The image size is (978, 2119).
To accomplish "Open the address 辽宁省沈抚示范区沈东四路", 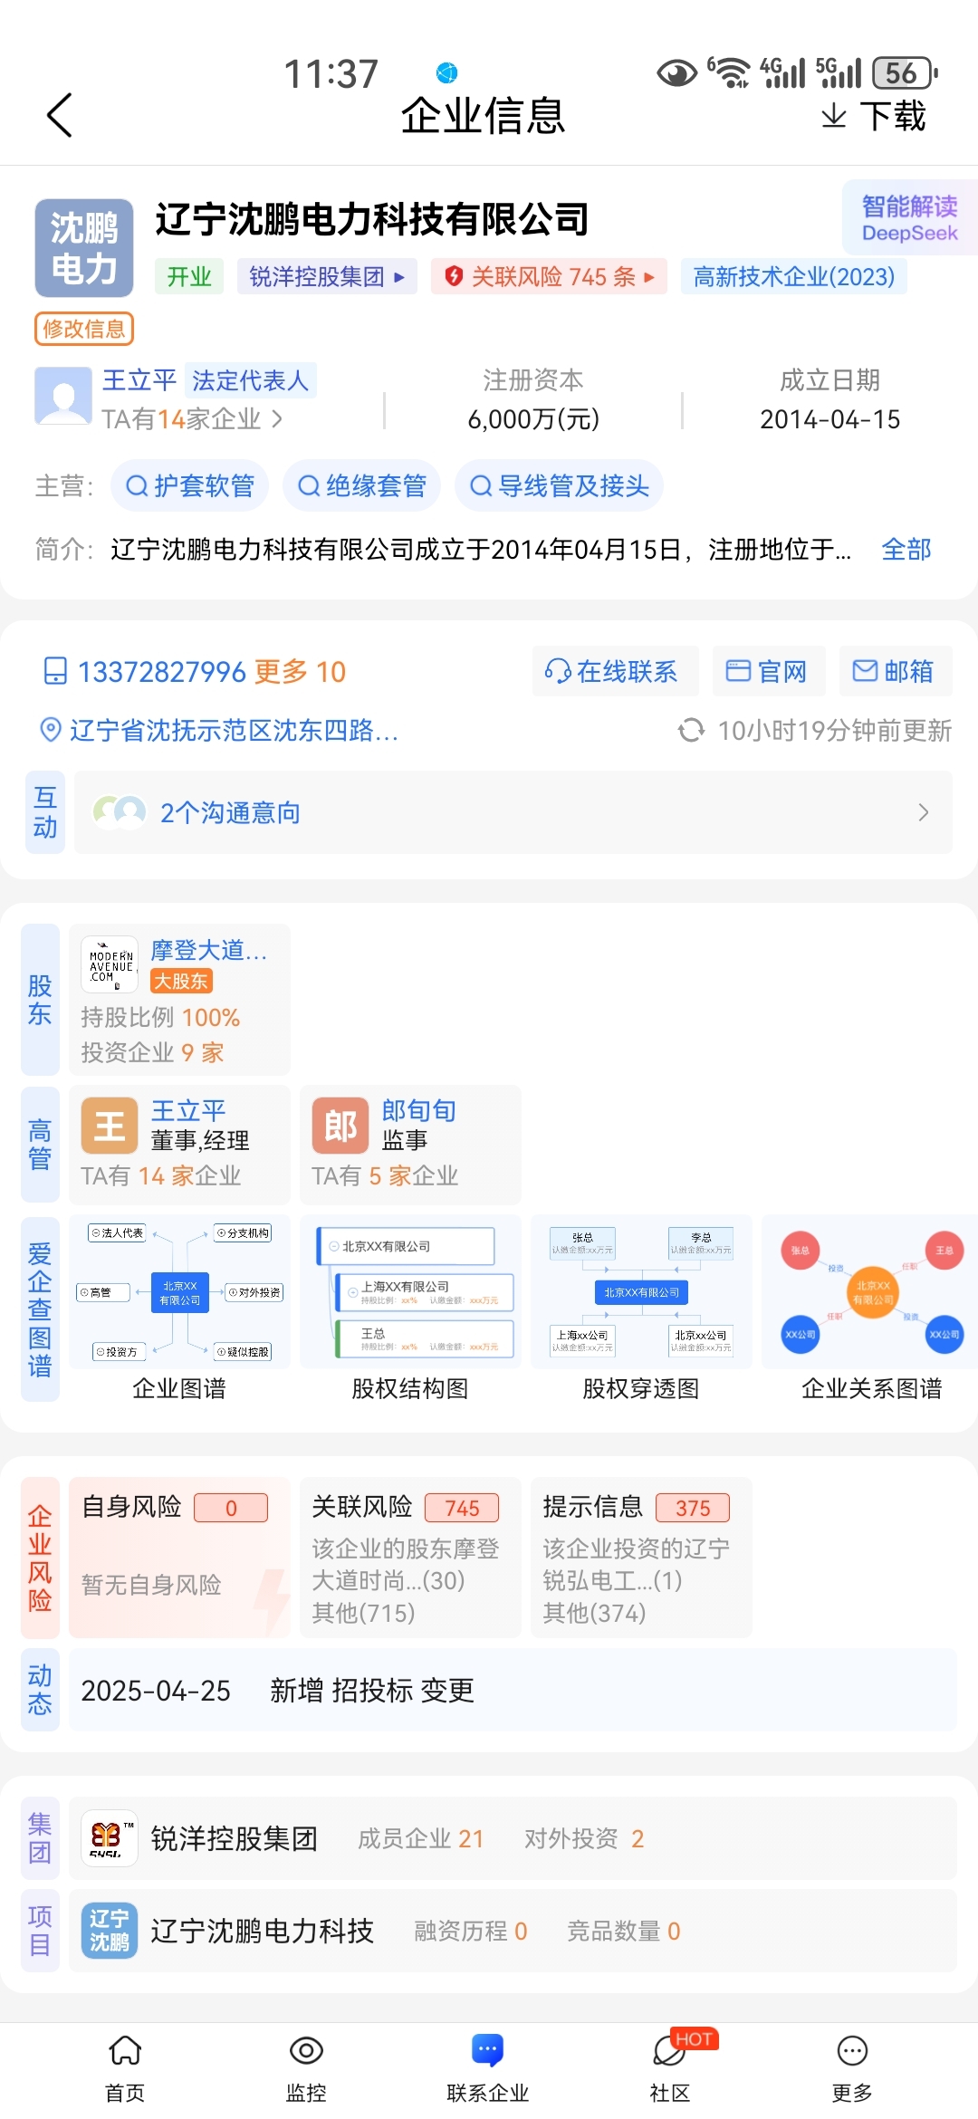I will click(x=234, y=730).
